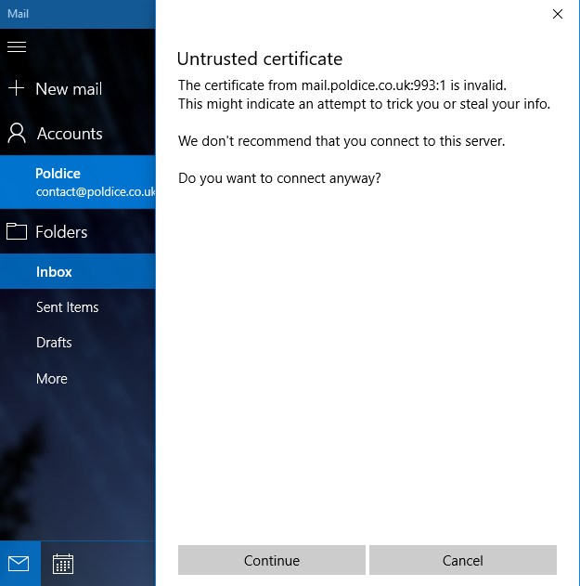The height and width of the screenshot is (586, 580).
Task: Click the contact@poldice.co.uk email address
Action: click(95, 192)
